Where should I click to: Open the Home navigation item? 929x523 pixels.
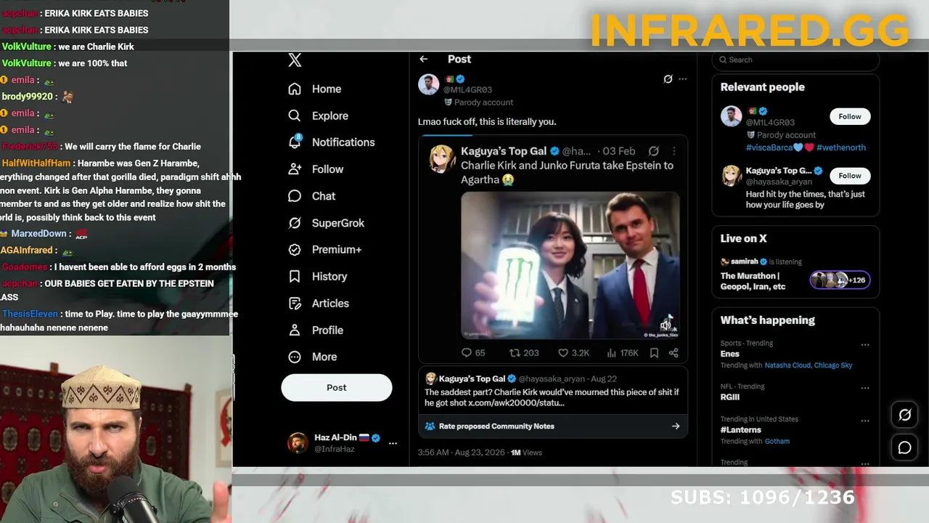(x=314, y=89)
